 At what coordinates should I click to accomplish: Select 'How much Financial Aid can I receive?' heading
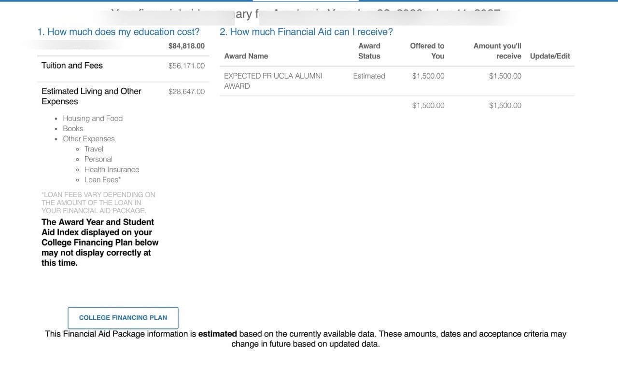tap(306, 32)
